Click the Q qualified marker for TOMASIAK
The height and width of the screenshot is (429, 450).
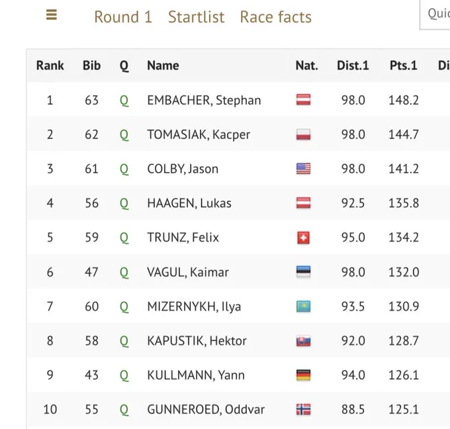pyautogui.click(x=124, y=134)
